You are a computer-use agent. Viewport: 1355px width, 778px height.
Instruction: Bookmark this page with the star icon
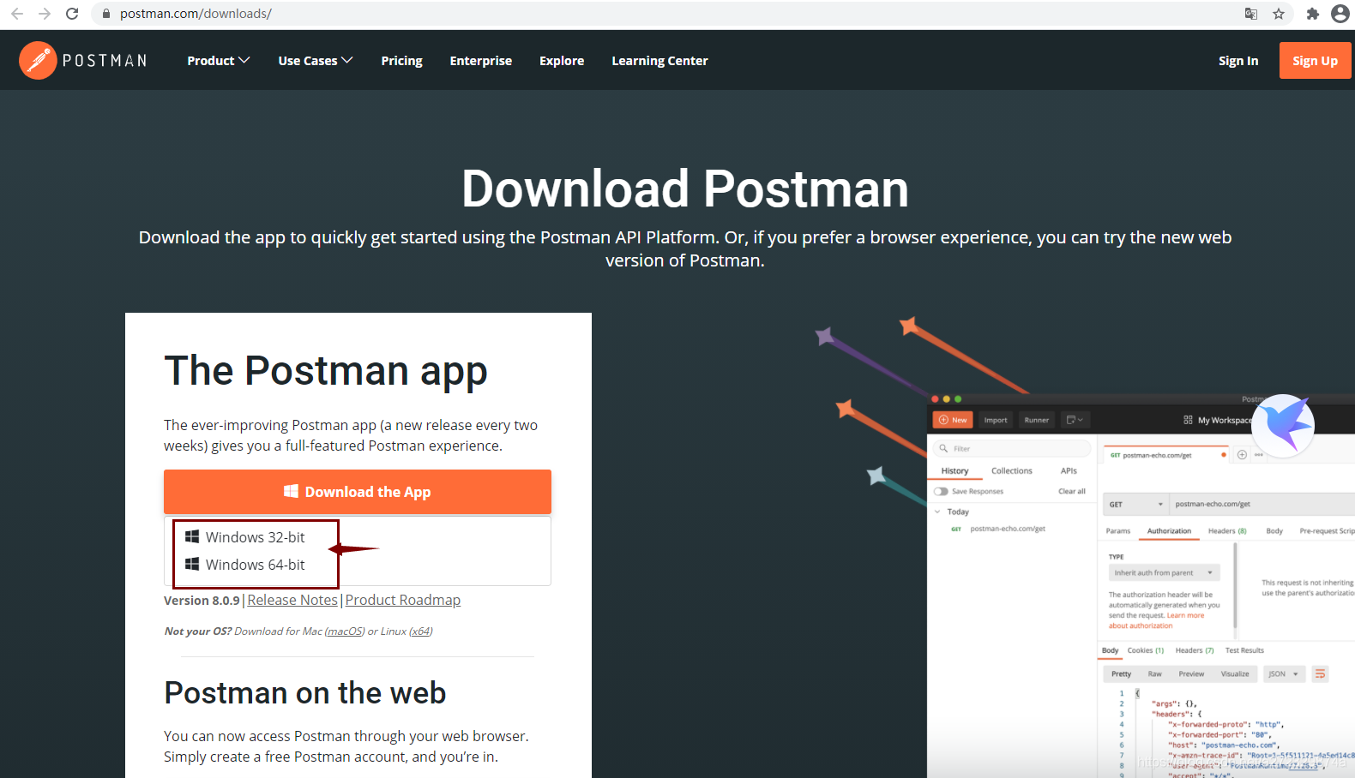1279,14
